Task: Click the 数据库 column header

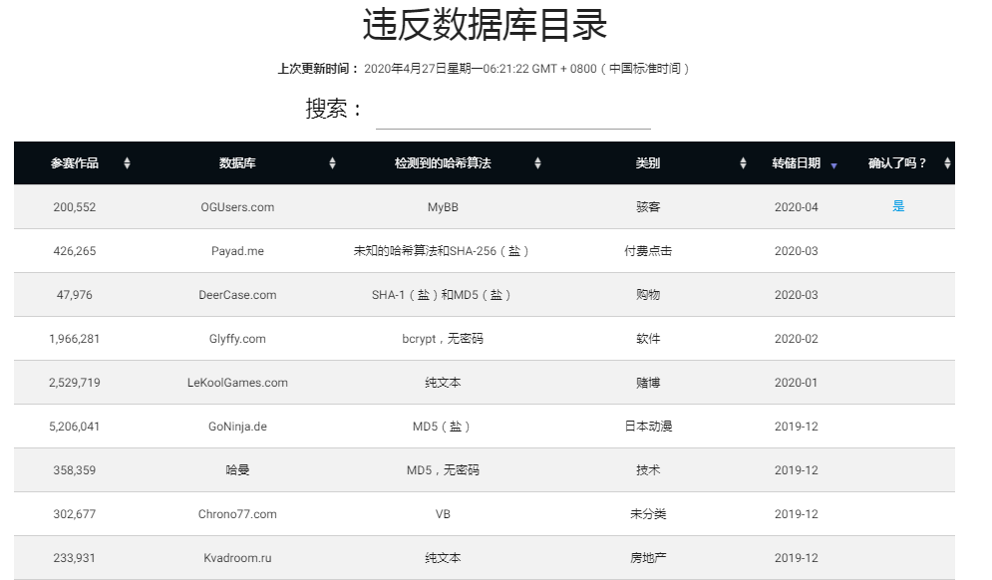Action: [237, 163]
